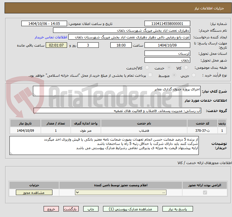Viewport: 232px width, 217px height.
Task: Click the row number cell 1 under ردیف
Action: [x=222, y=131]
